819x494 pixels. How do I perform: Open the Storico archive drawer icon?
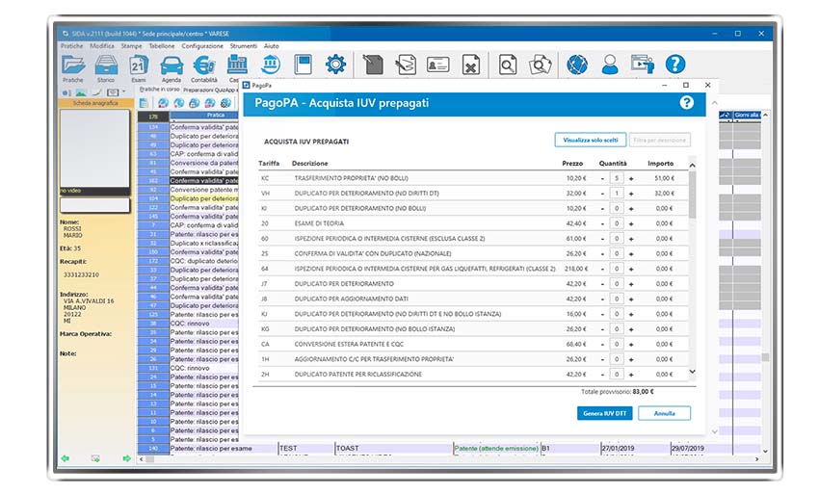106,65
